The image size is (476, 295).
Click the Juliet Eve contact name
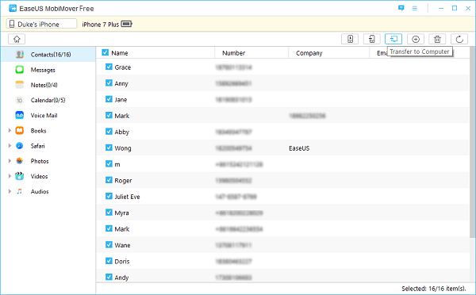click(127, 197)
